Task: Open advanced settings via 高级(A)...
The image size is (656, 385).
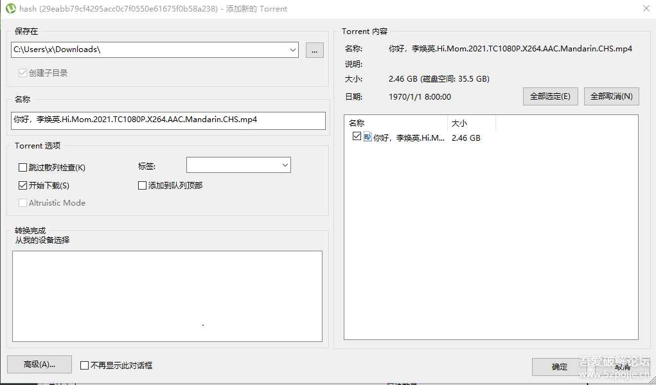Action: click(39, 364)
